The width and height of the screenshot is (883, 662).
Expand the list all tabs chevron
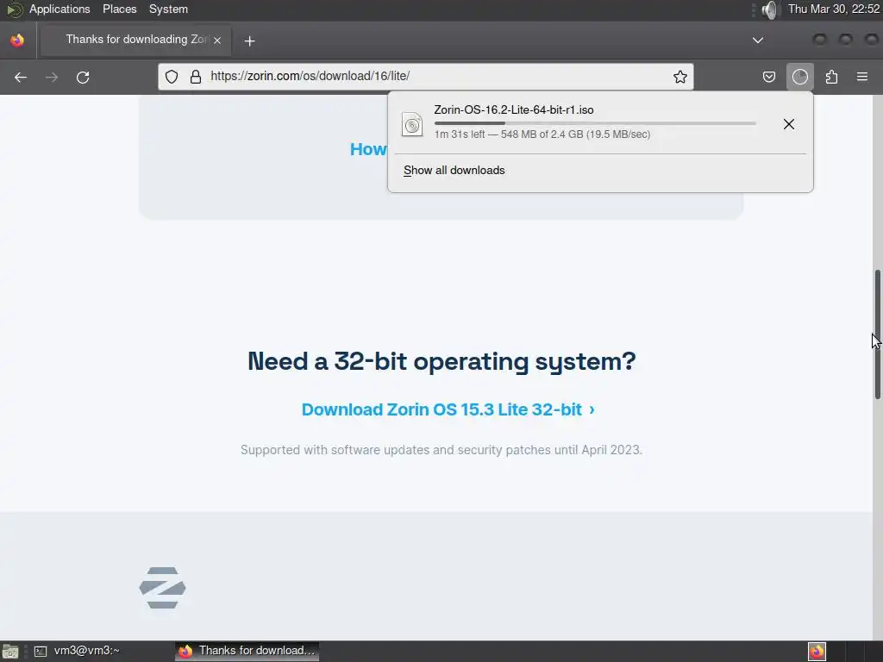758,41
